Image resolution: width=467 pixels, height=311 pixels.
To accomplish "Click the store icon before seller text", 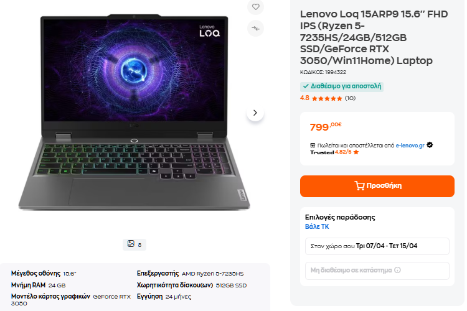I will (313, 145).
